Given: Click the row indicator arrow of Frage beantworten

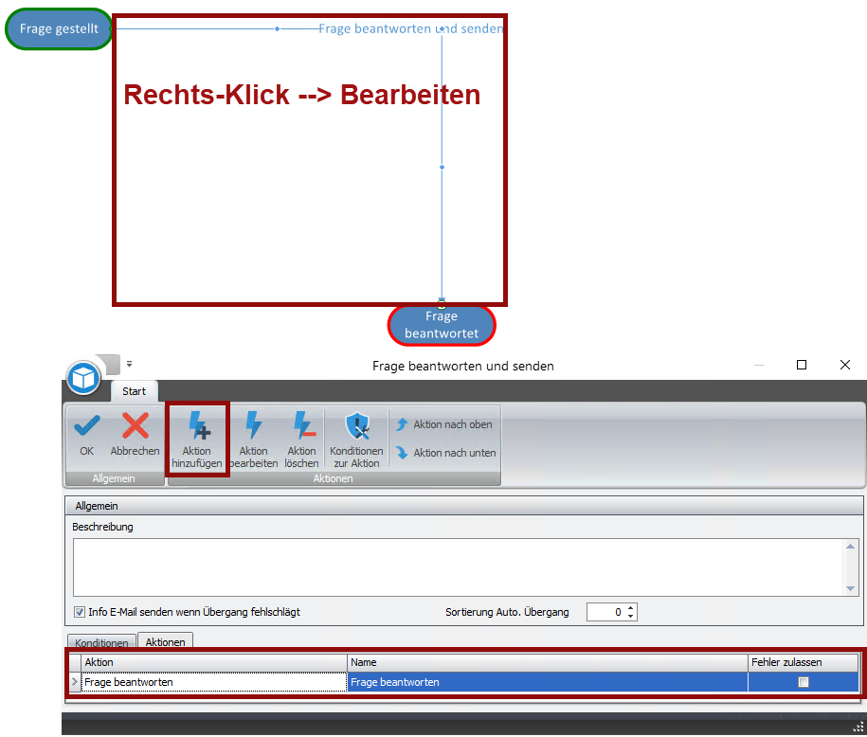Looking at the screenshot, I should tap(75, 682).
